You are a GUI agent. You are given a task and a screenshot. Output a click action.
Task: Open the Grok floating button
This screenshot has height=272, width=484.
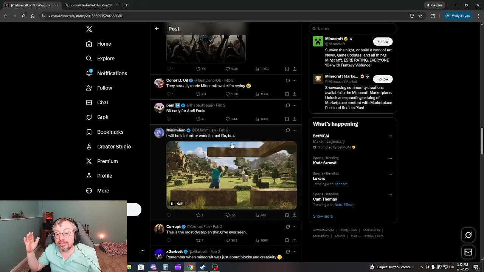click(468, 235)
